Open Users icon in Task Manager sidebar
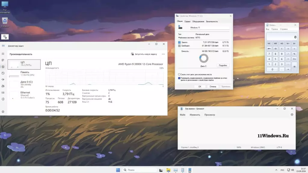The height and width of the screenshot is (173, 308). pos(3,86)
